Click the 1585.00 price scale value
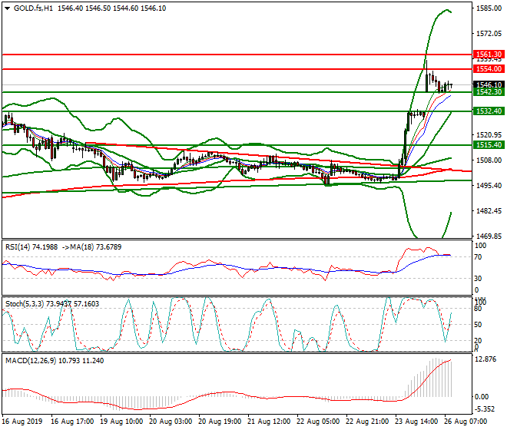507x430 pixels. click(x=489, y=8)
